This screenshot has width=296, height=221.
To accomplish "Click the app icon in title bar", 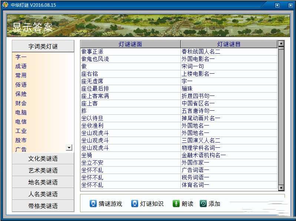I will pos(5,5).
